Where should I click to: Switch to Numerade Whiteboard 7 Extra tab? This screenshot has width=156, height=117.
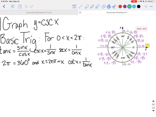tap(39, 12)
